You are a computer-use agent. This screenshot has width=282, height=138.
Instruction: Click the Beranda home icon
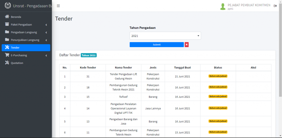pyautogui.click(x=7, y=17)
